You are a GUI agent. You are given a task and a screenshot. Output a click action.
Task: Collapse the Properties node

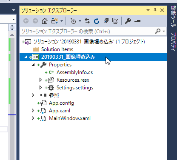pos(33,65)
